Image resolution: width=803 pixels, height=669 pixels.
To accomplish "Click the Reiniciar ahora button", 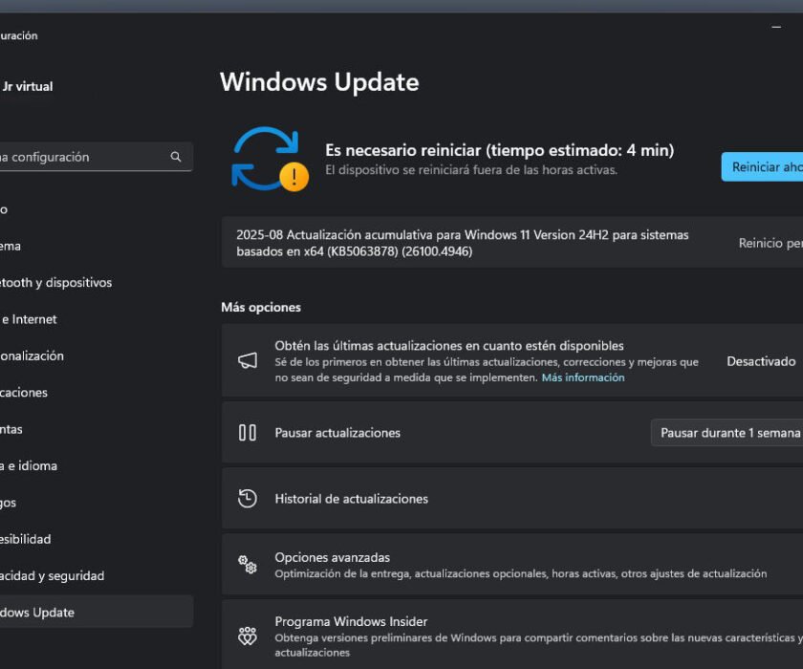I will (762, 167).
